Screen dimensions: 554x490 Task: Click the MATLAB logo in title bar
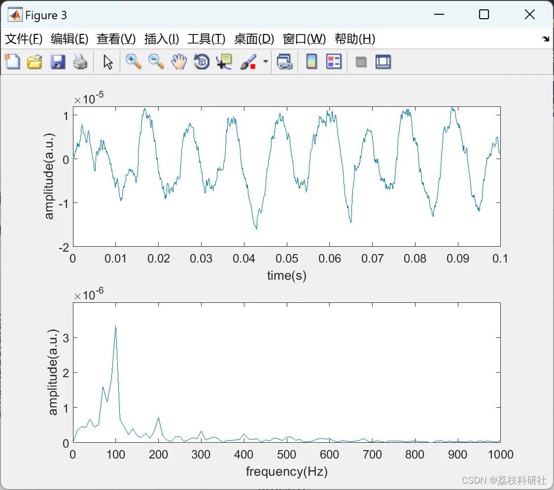(x=15, y=15)
